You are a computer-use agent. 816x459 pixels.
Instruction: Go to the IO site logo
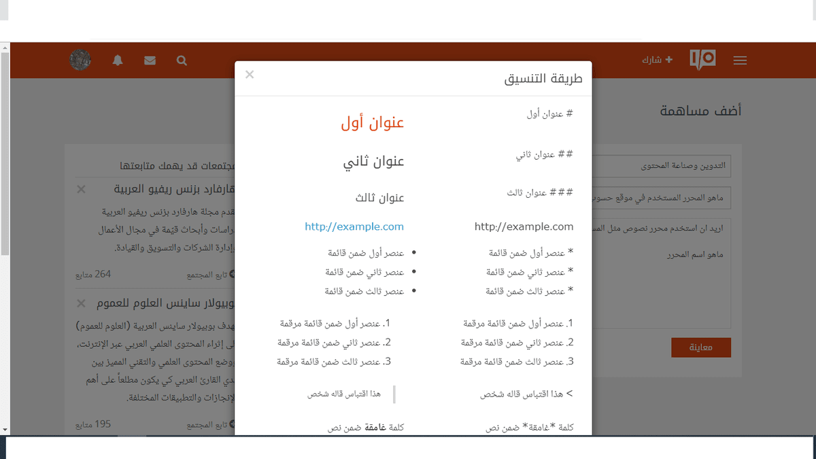point(702,60)
